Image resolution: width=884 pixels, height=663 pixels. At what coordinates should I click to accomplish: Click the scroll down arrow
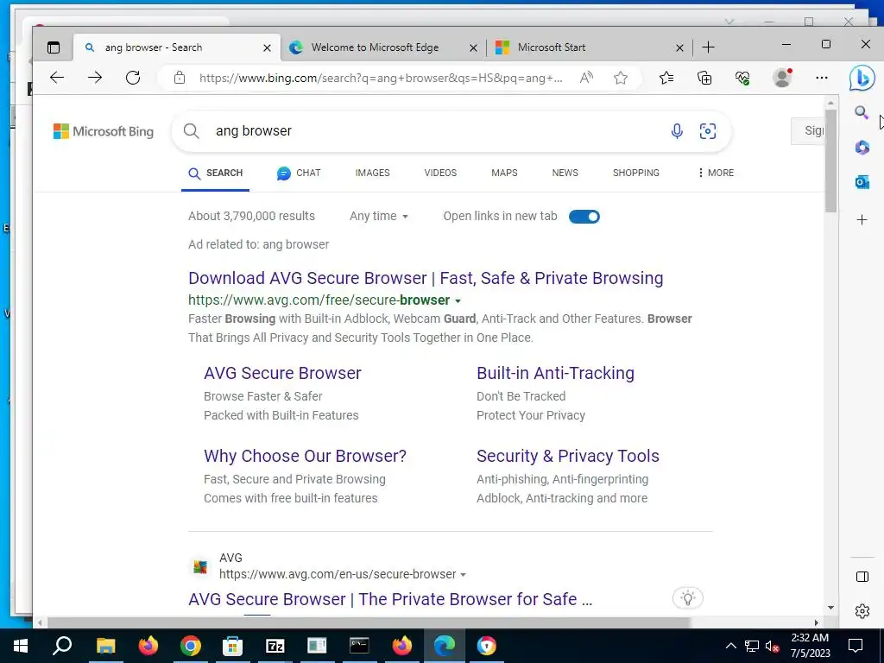830,608
